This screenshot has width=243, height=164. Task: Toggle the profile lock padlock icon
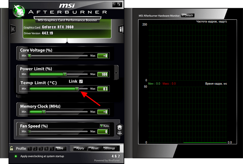(x=12, y=148)
